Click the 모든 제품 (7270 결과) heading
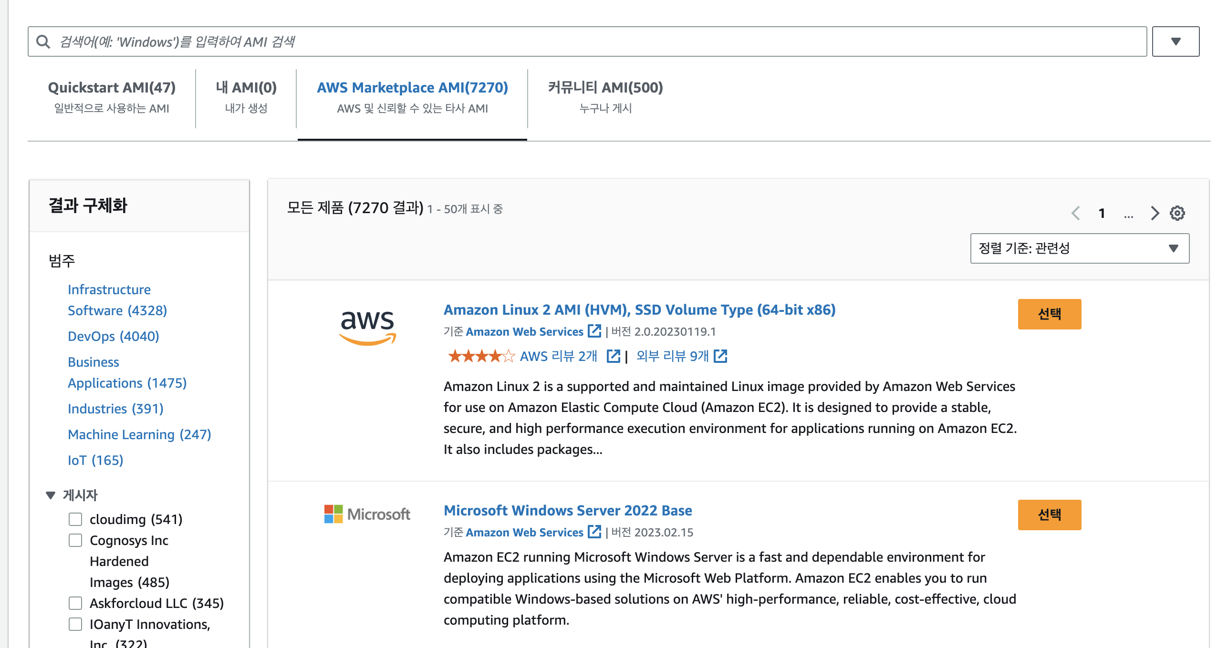 tap(355, 208)
